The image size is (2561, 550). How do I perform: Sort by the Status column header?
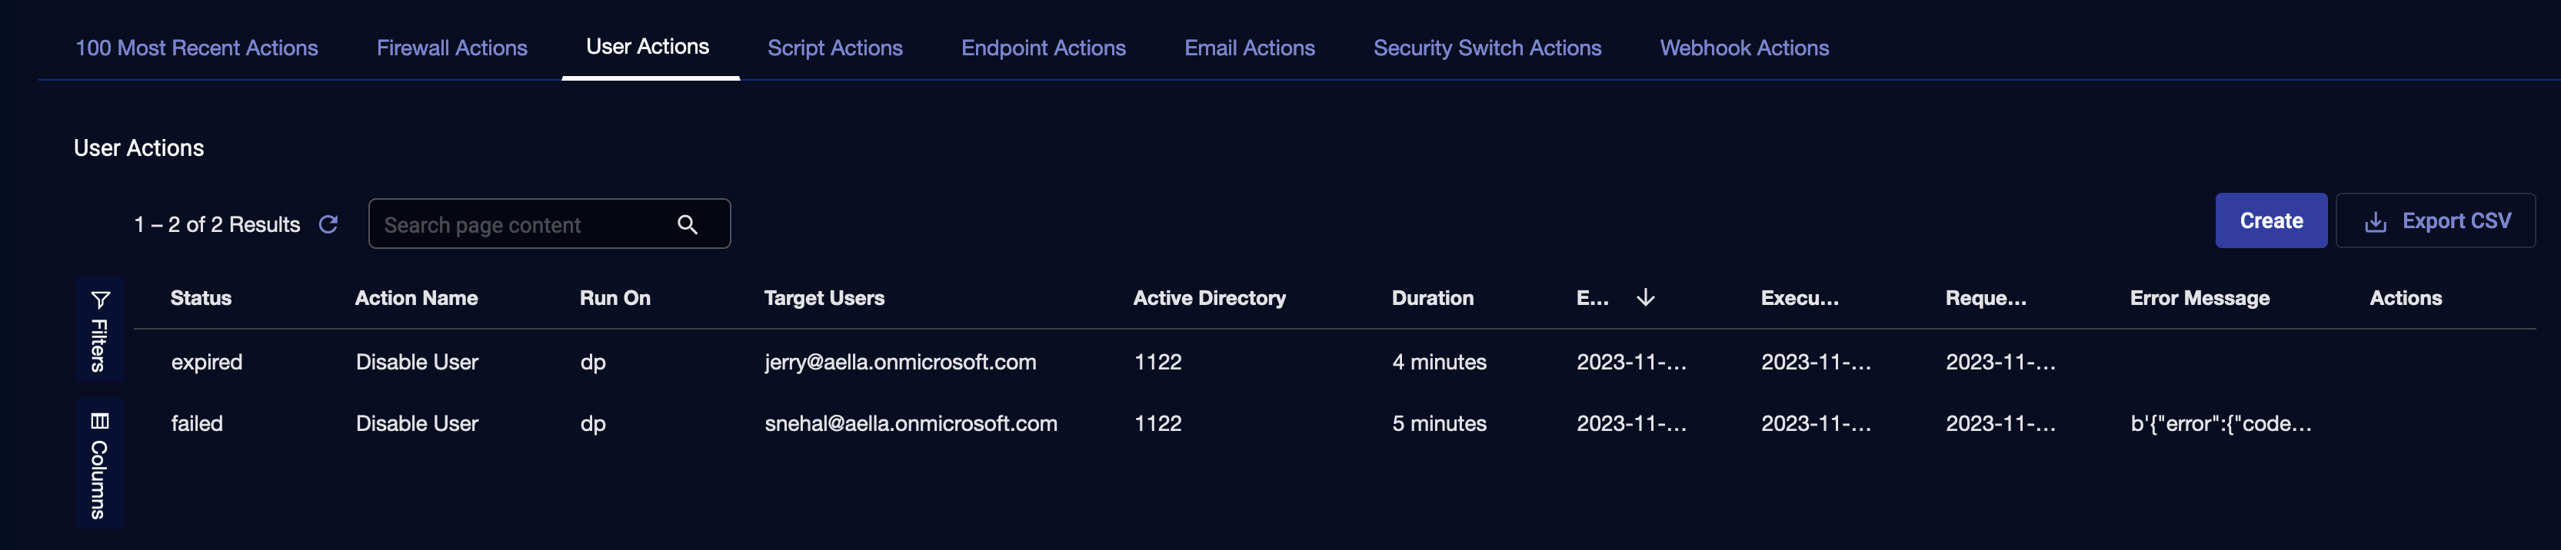201,298
